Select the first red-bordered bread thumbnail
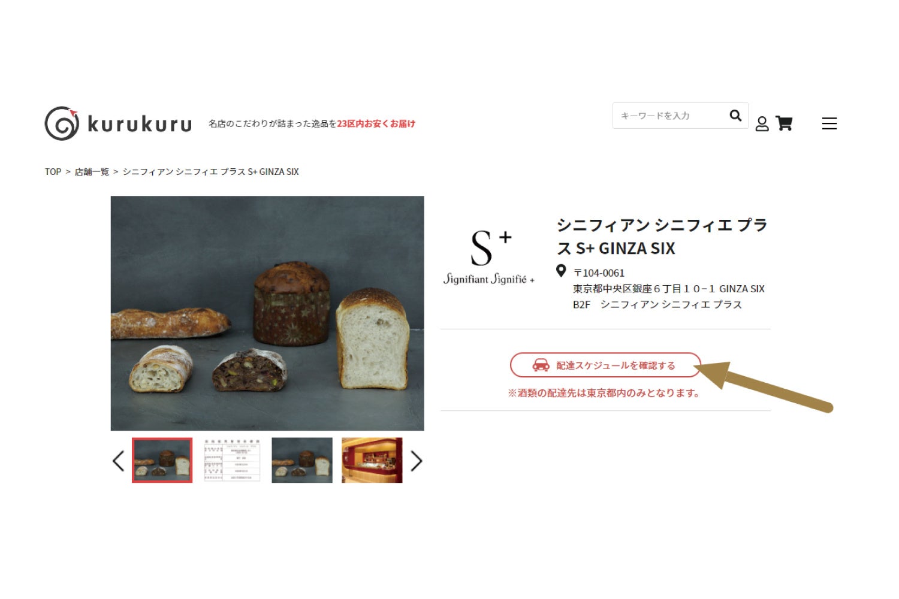 click(162, 460)
